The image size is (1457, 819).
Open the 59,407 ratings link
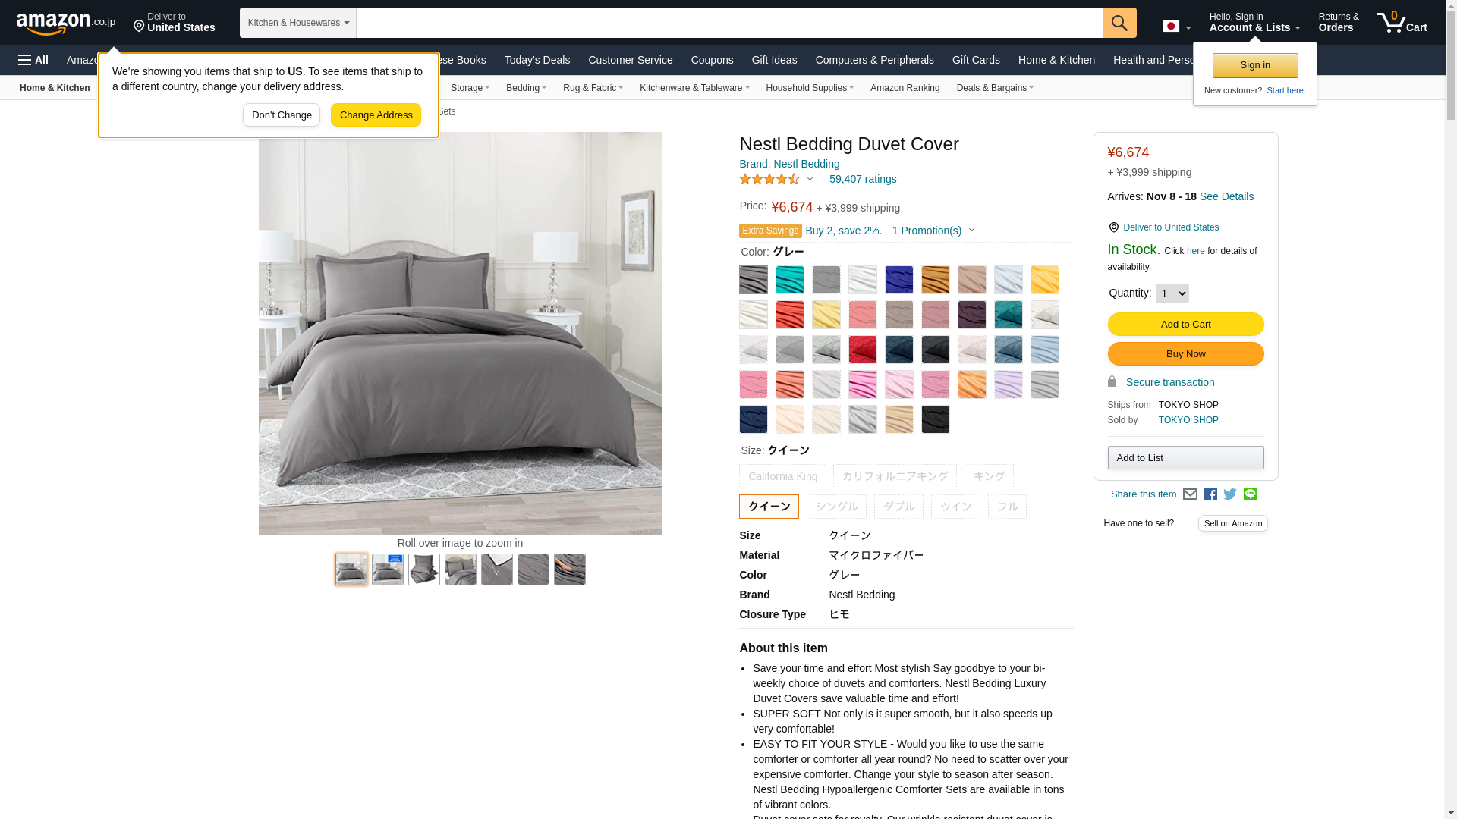[863, 179]
